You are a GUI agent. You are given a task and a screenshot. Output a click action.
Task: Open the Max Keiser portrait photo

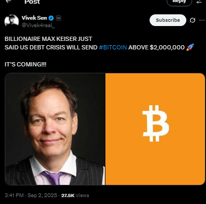click(55, 129)
